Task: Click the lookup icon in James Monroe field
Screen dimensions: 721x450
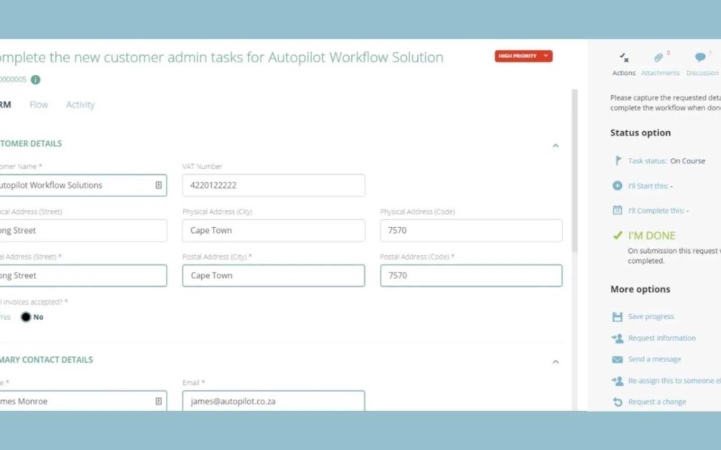Action: pos(159,401)
